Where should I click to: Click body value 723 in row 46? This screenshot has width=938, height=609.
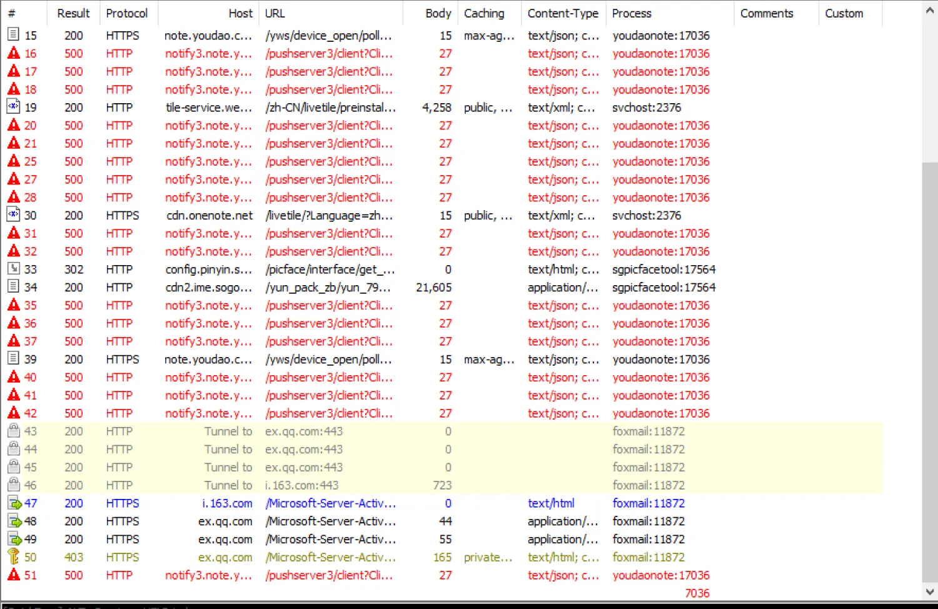442,485
